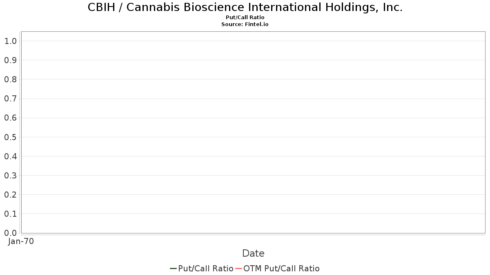Click the 1.0 y-axis label
Viewport: 490px width, 275px height.
pos(11,41)
